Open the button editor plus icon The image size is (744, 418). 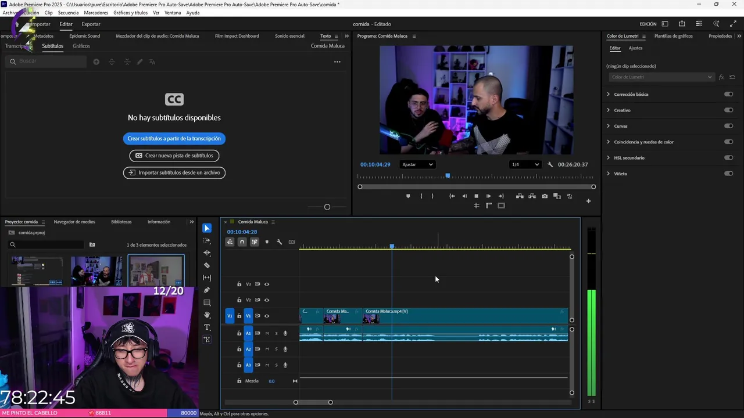pyautogui.click(x=588, y=201)
